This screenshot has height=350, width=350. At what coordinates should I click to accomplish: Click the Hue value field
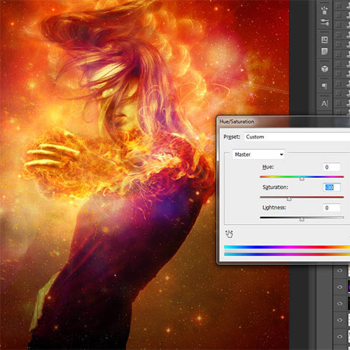(332, 167)
